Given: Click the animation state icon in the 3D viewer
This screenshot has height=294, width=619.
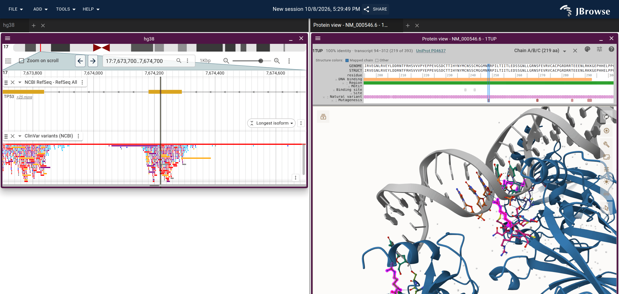Looking at the screenshot, I should point(323,117).
